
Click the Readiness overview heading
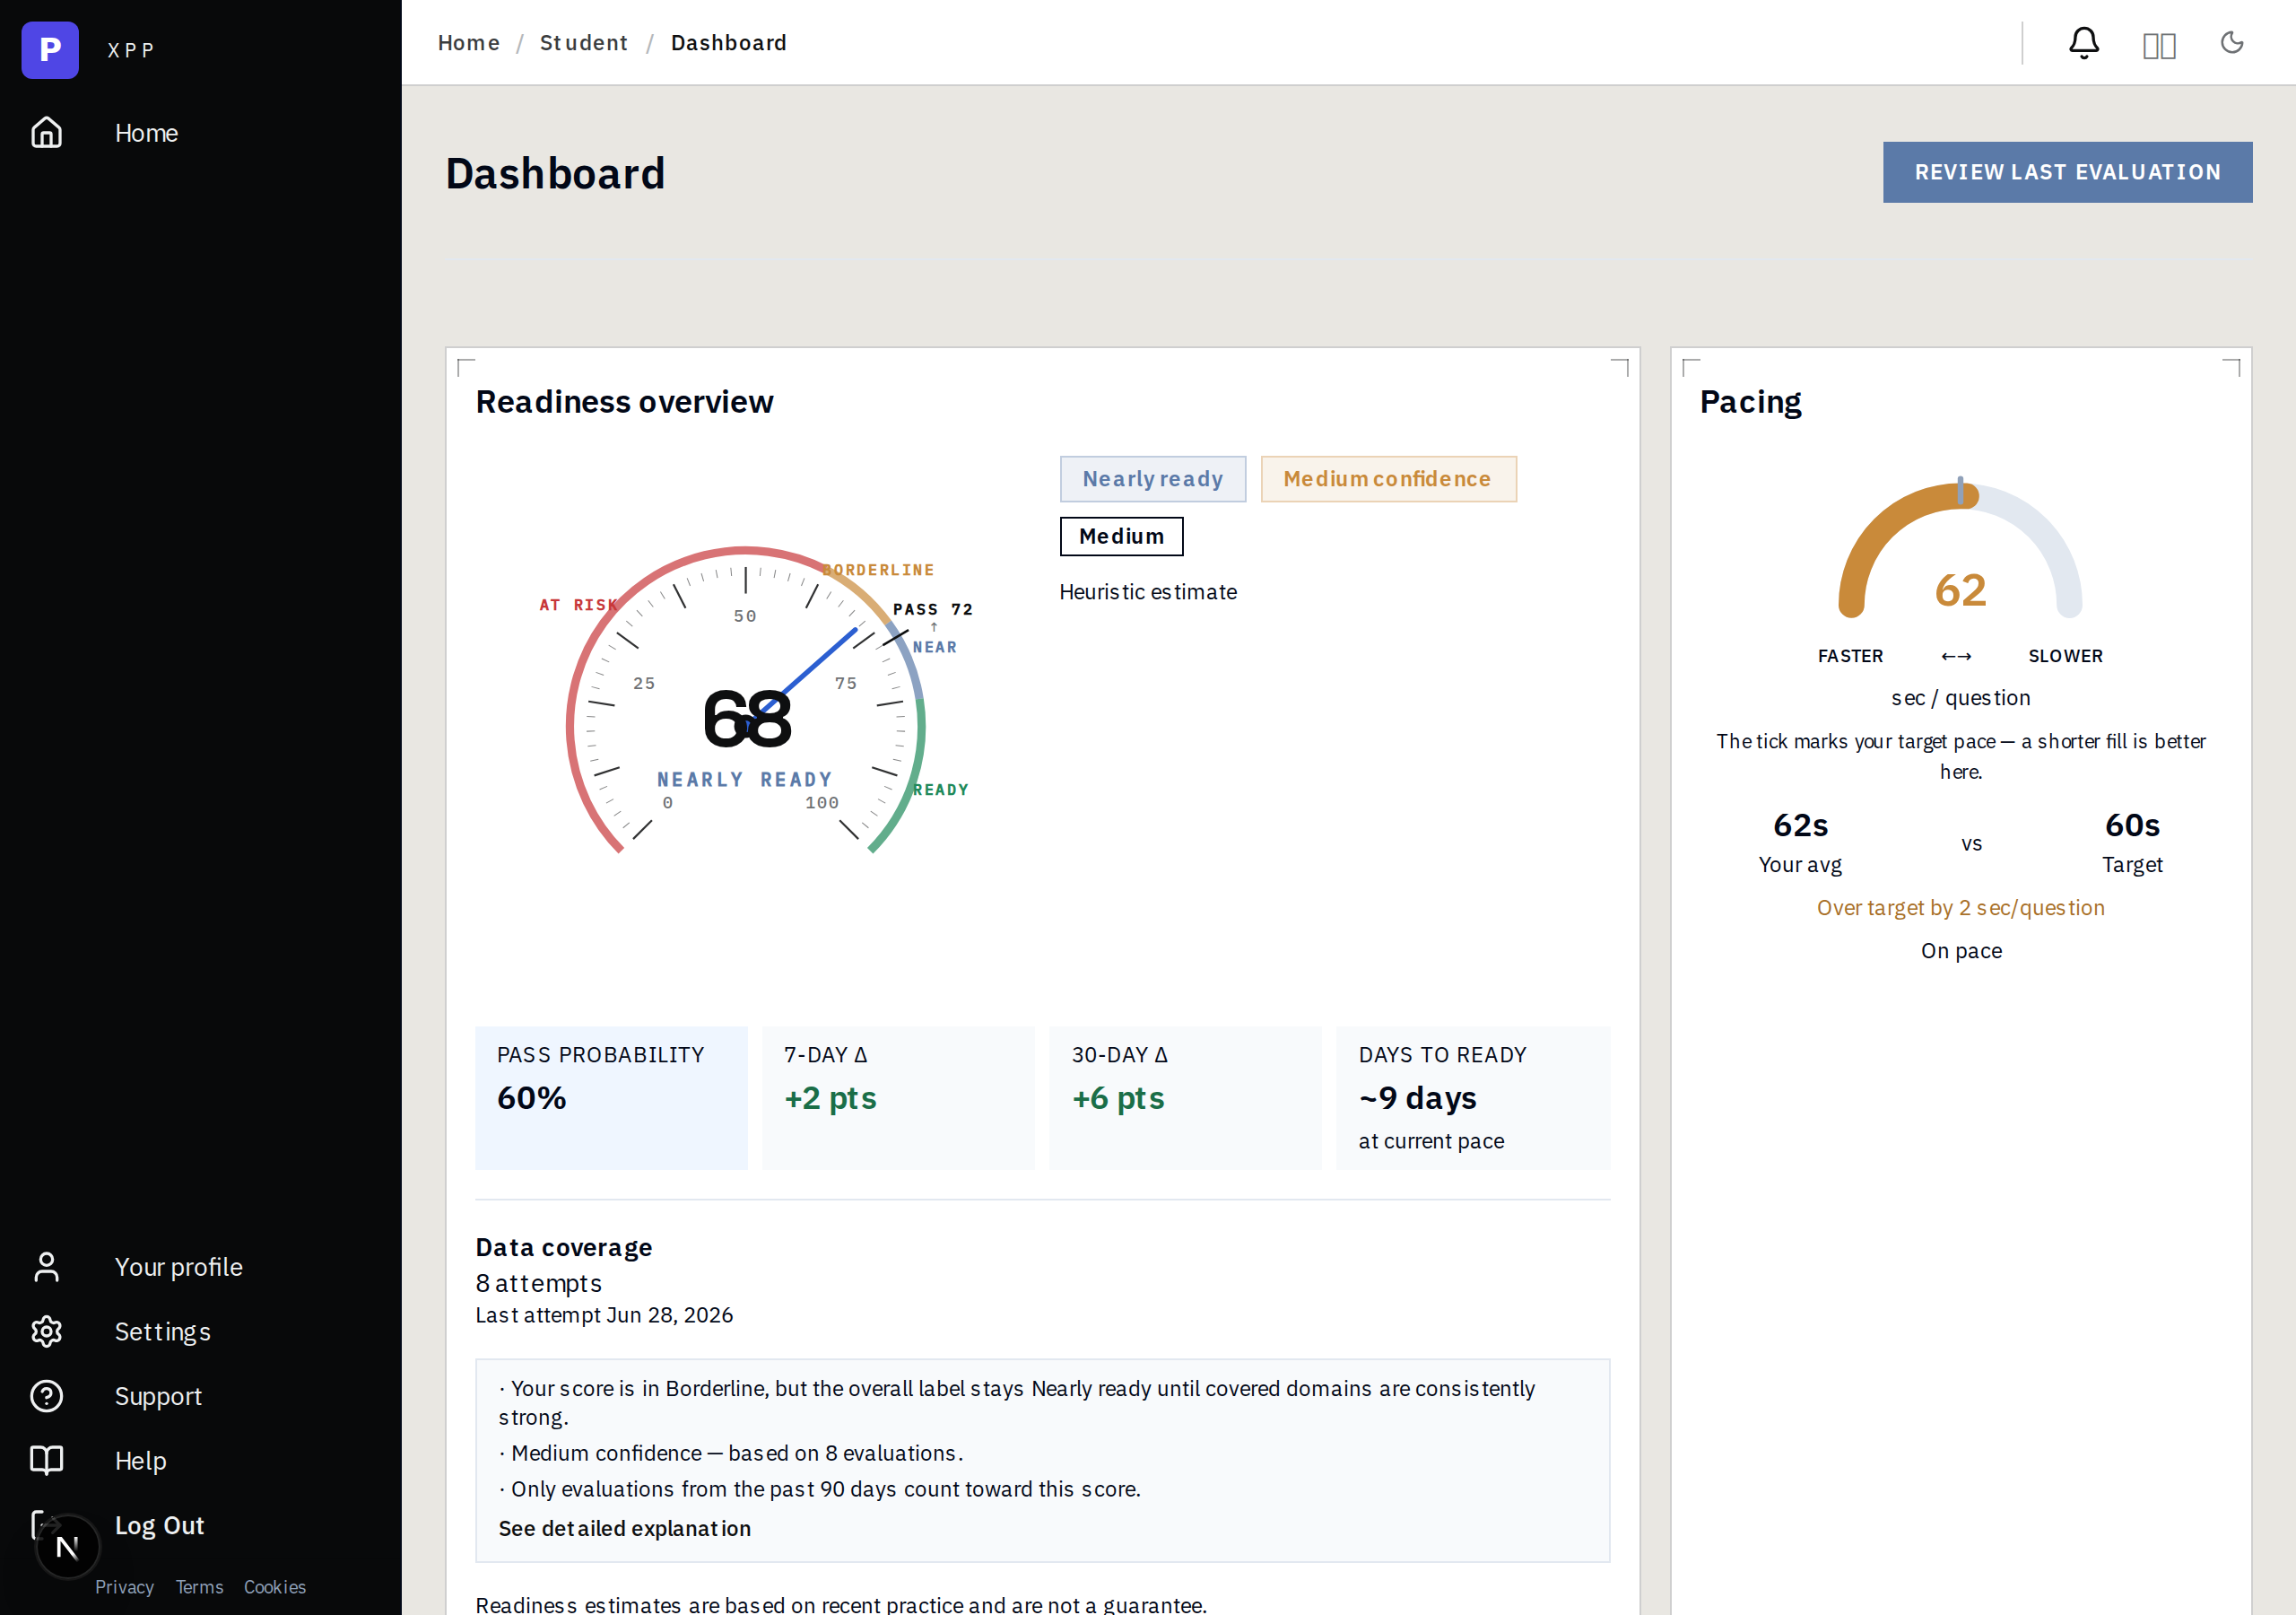[624, 402]
